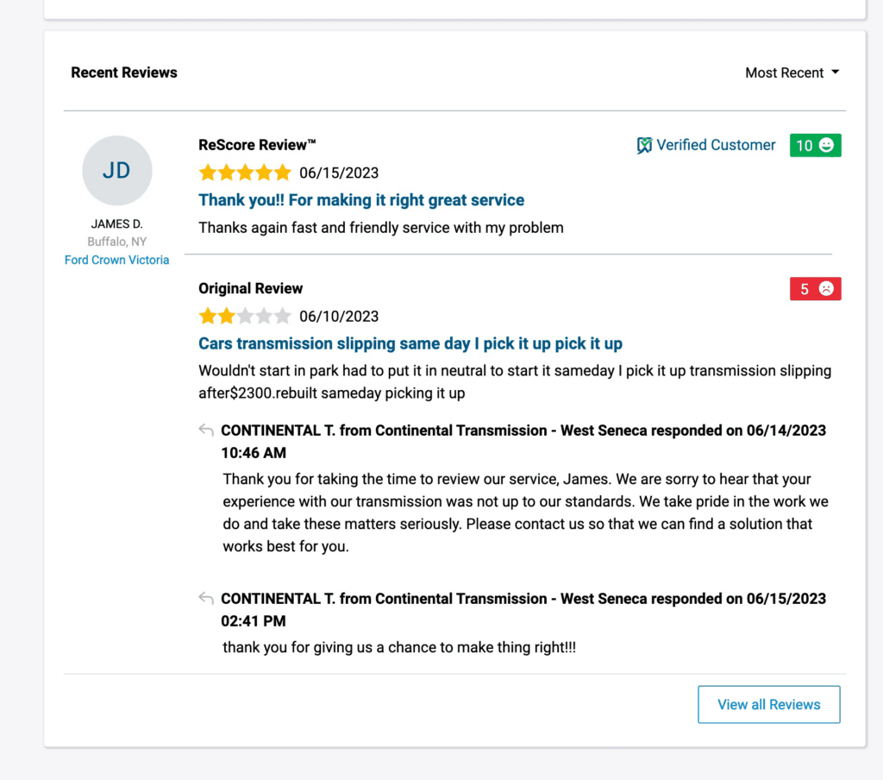Click the reply arrow icon for 06/15/2023 response

[x=206, y=598]
